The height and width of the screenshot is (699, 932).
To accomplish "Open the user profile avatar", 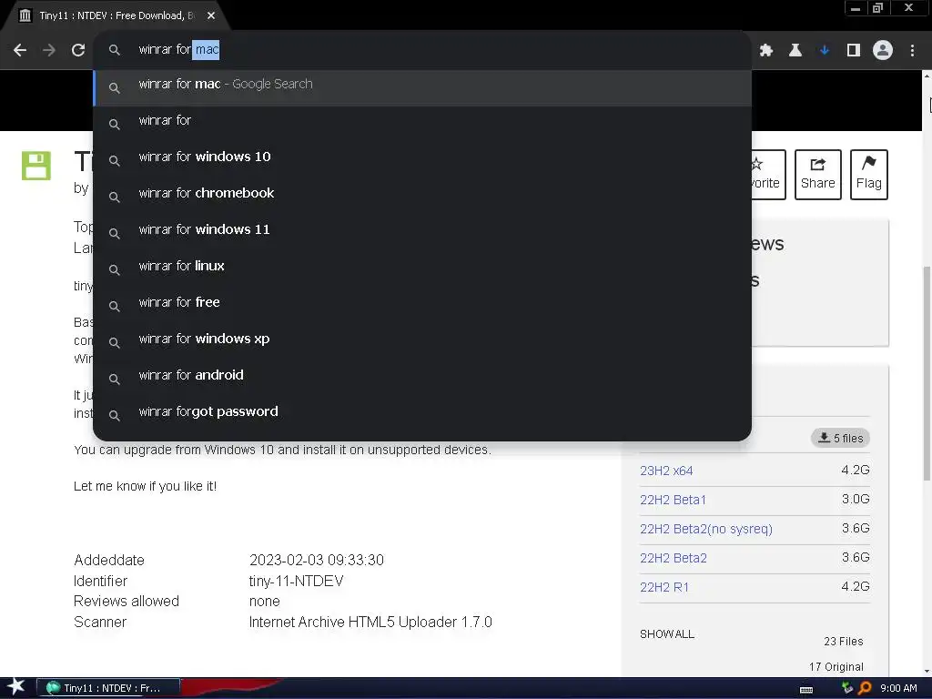I will tap(883, 50).
